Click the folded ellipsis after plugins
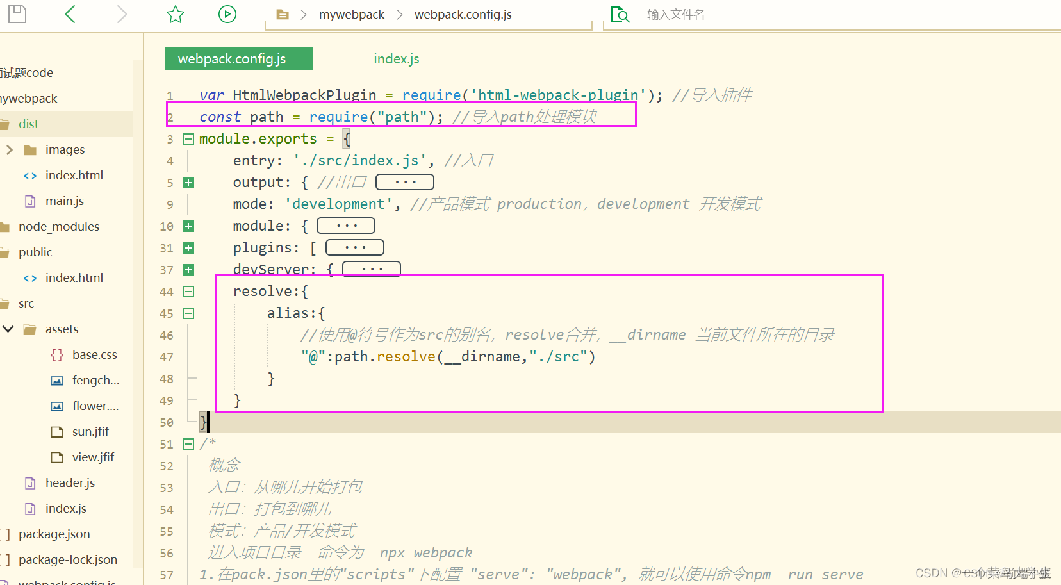Screen dimensions: 1061x585 pos(355,247)
